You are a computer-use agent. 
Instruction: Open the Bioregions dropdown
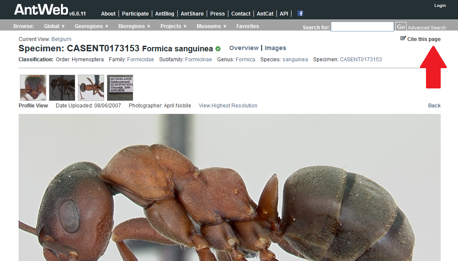(134, 26)
